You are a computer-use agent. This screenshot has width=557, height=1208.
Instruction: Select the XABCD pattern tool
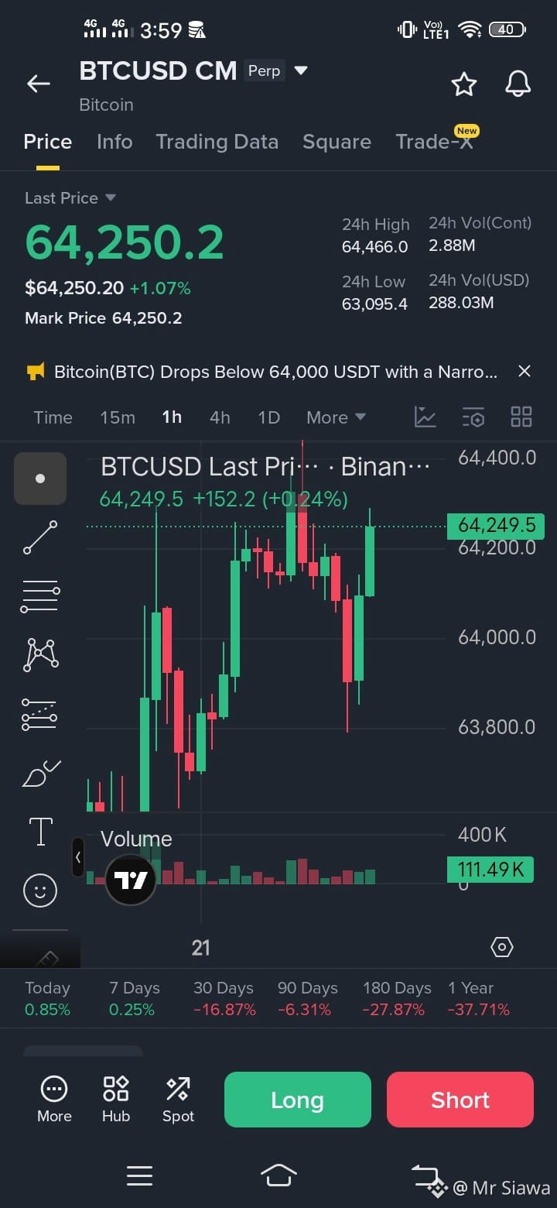point(40,655)
